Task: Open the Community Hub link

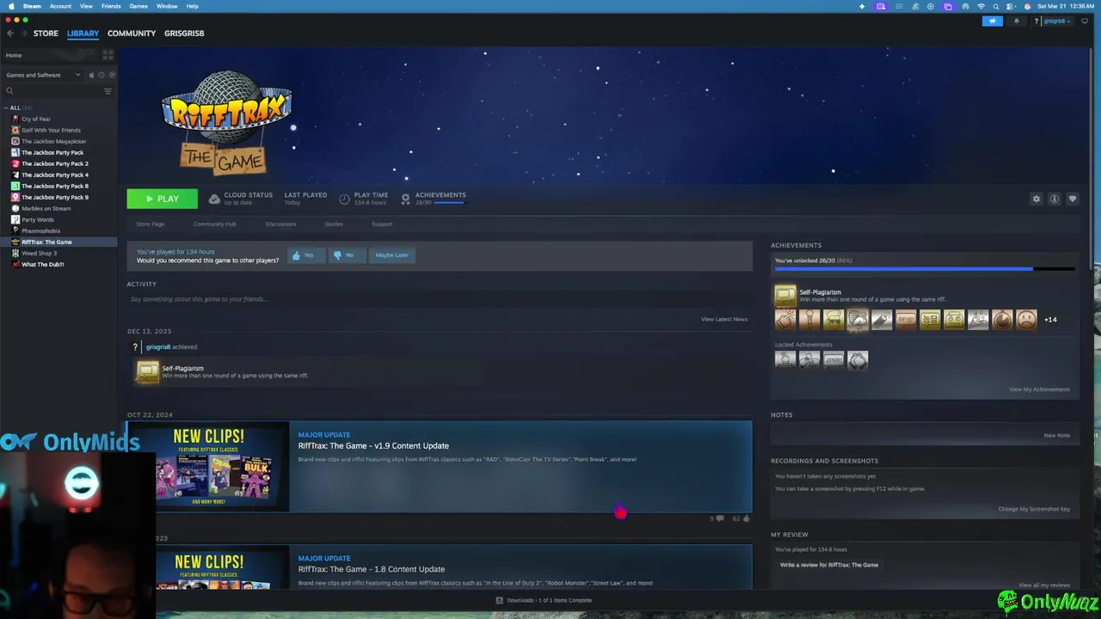Action: tap(214, 224)
